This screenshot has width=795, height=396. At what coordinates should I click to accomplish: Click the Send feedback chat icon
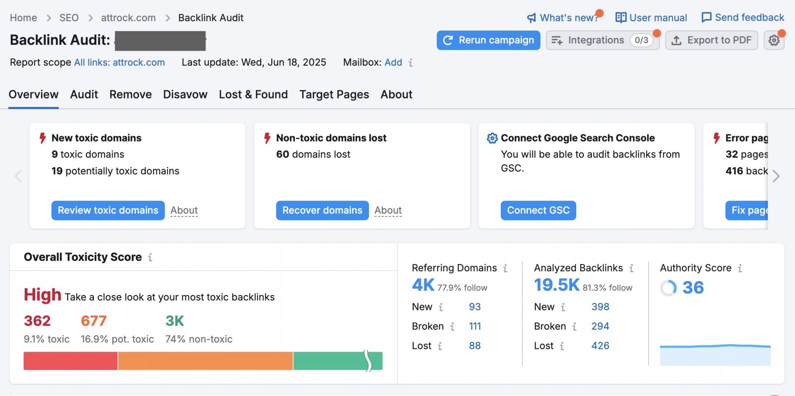tap(706, 17)
